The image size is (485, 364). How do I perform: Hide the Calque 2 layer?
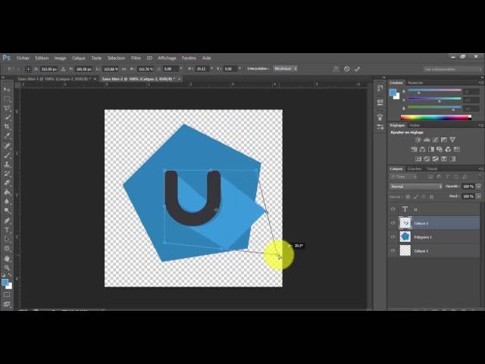(x=393, y=223)
